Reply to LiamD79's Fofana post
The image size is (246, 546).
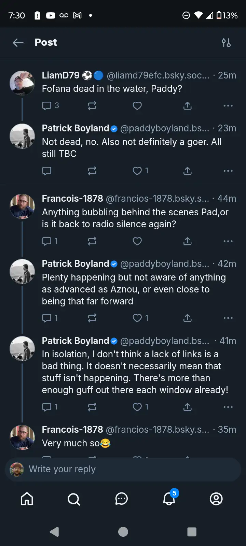click(47, 106)
